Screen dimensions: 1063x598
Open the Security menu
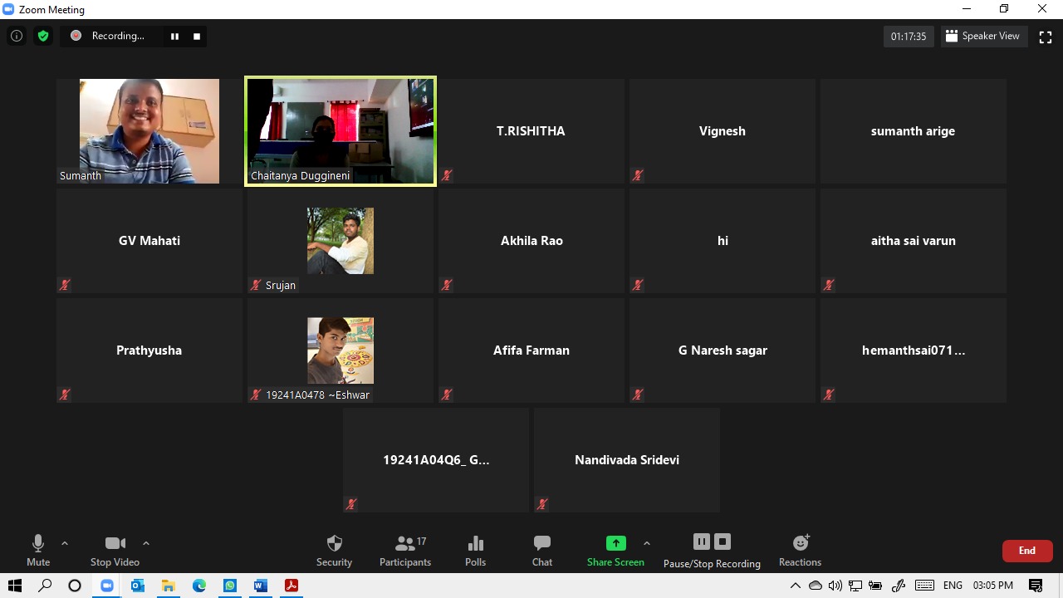click(x=334, y=550)
